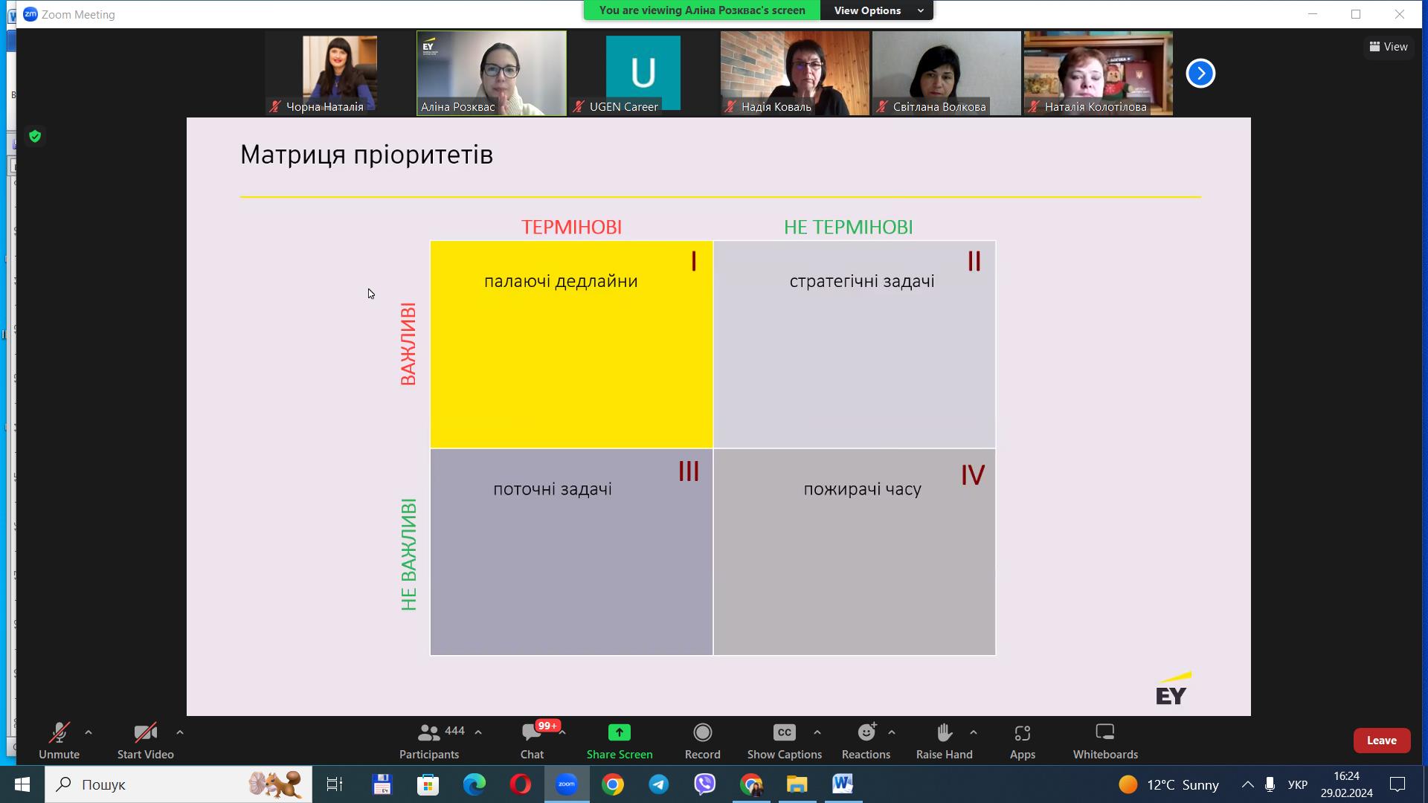Click the green Share Screen button
Screen dimensions: 1428x803
[619, 741]
